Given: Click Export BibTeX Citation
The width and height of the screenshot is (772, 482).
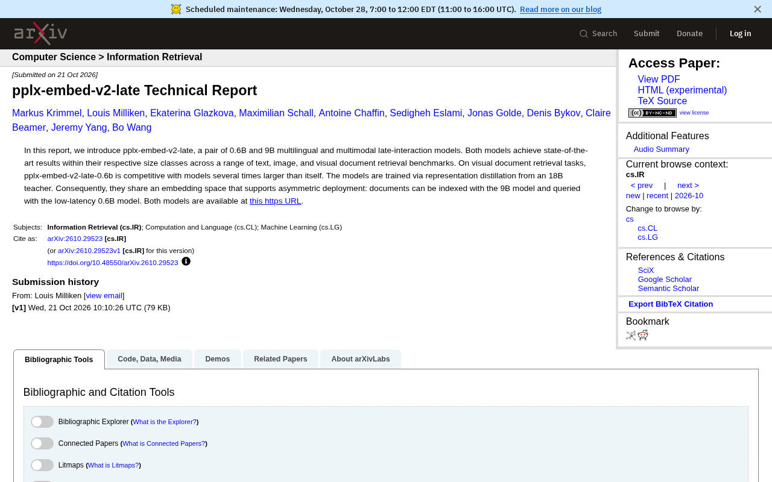Looking at the screenshot, I should 671,304.
